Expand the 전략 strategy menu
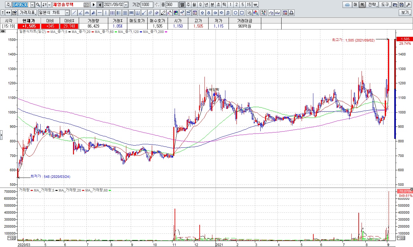This screenshot has width=413, height=247. coord(372,5)
